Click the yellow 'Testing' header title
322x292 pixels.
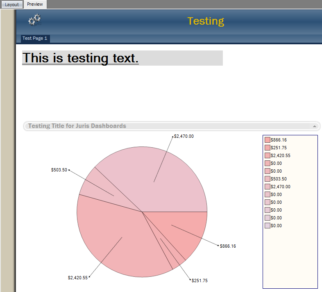pos(206,21)
